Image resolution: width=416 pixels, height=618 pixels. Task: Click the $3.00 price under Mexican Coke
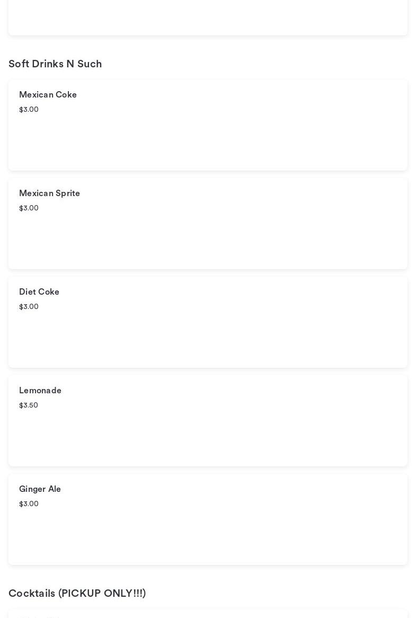click(x=29, y=110)
